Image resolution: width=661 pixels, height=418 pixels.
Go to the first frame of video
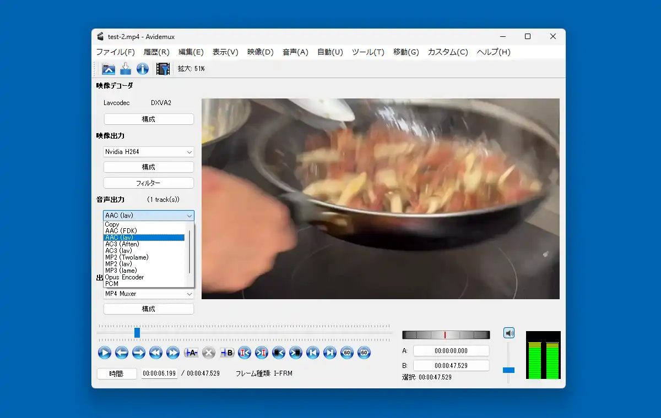click(313, 353)
